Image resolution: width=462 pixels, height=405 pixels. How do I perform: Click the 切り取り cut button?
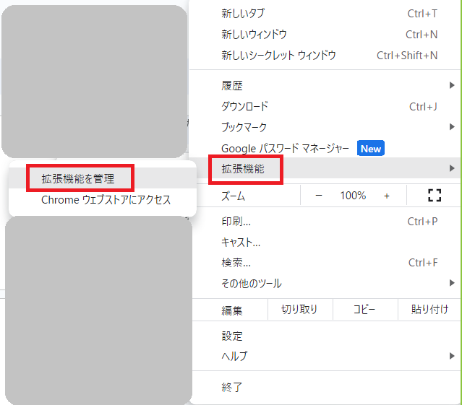300,310
